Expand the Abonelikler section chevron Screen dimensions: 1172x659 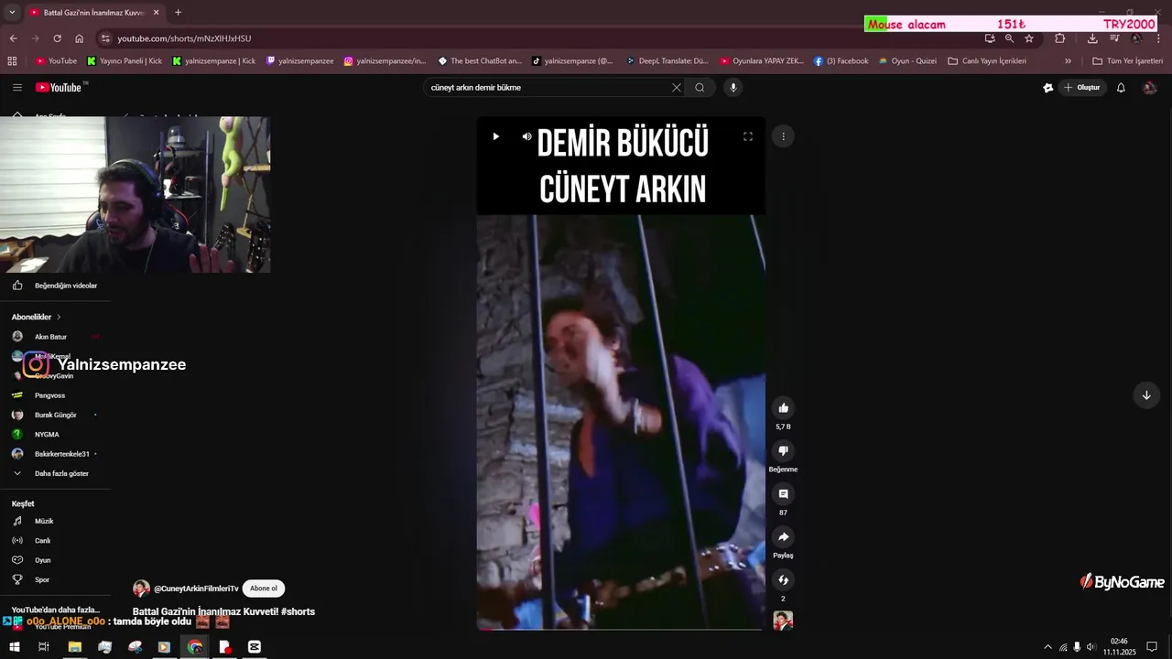[59, 317]
